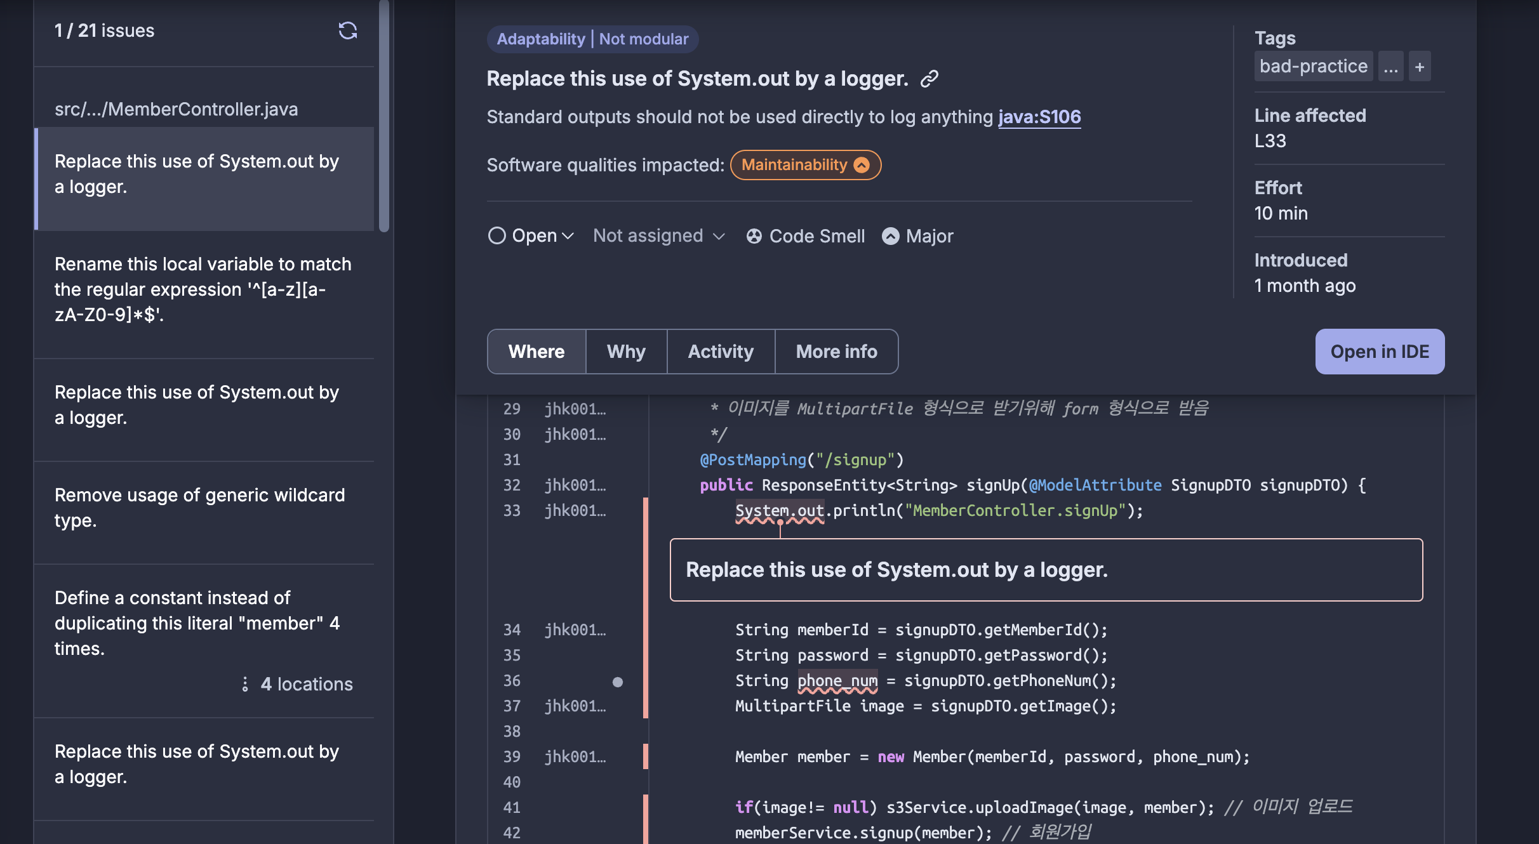Select the Rename this local variable issue
Viewport: 1539px width, 844px height.
click(x=203, y=289)
